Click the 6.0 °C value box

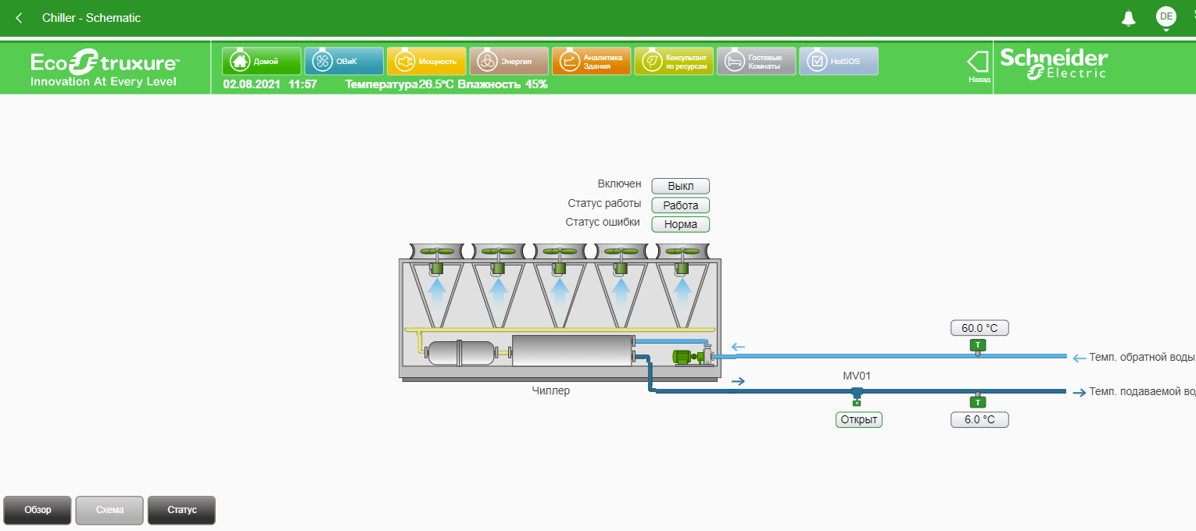(979, 420)
